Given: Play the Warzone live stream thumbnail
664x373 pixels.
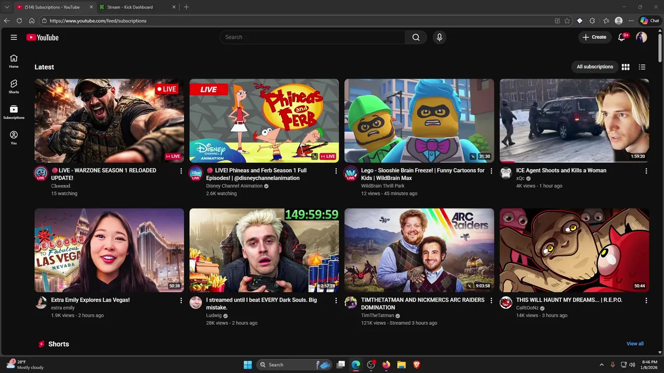Looking at the screenshot, I should [x=109, y=121].
